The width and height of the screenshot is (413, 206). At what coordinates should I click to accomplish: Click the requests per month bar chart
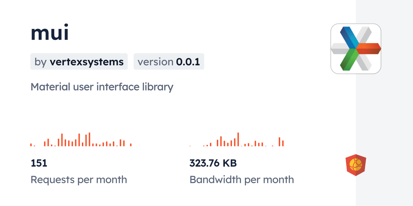81,140
